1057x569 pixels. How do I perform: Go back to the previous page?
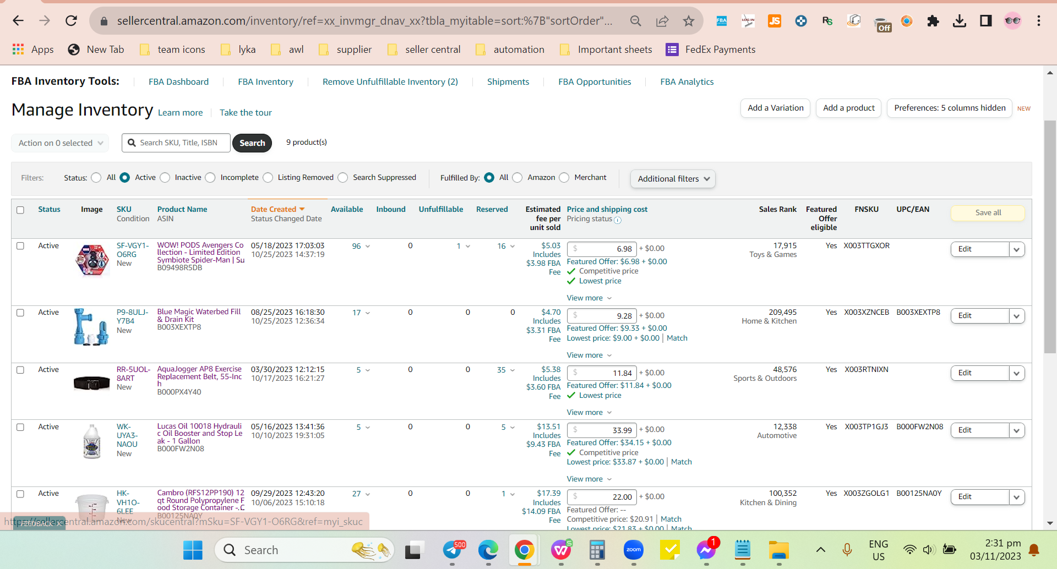coord(18,21)
